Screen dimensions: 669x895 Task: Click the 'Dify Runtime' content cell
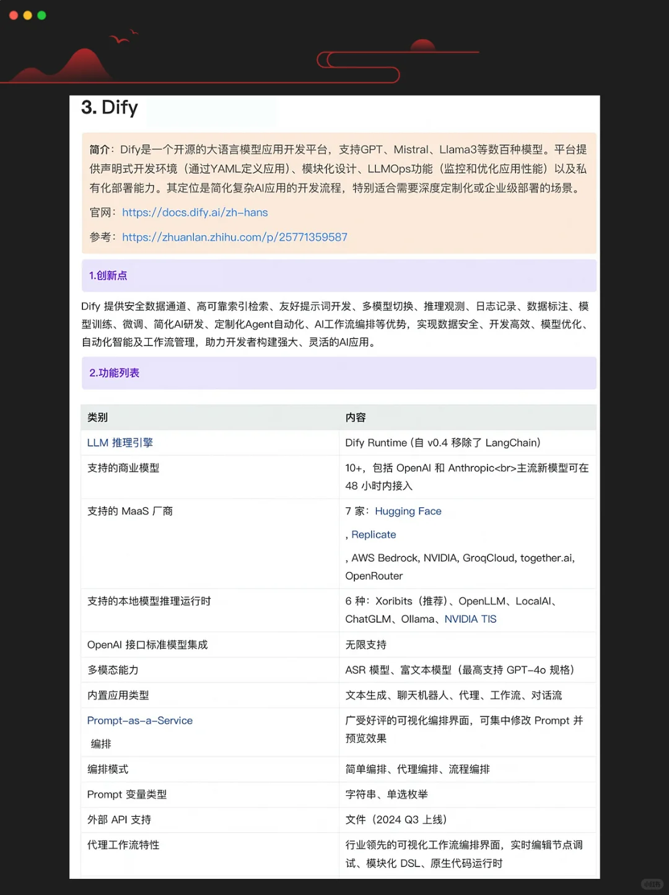coord(468,443)
